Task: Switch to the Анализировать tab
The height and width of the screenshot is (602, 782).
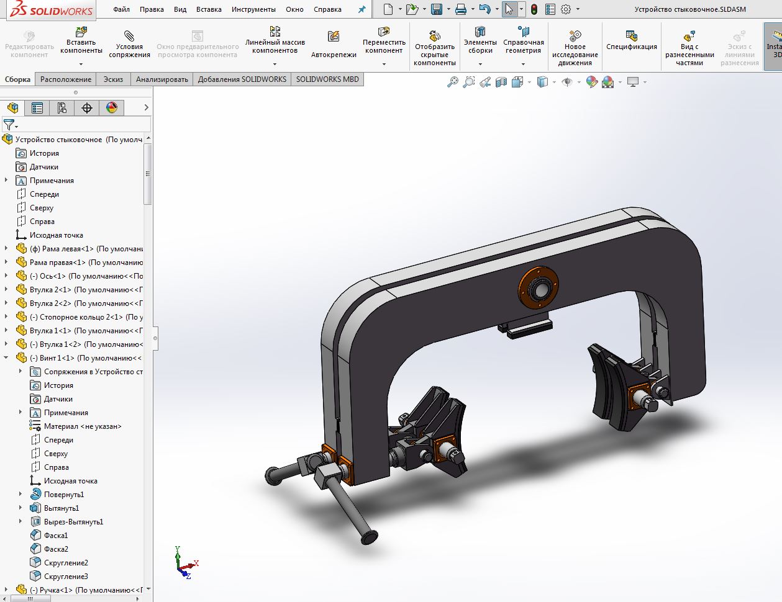Action: coord(161,79)
